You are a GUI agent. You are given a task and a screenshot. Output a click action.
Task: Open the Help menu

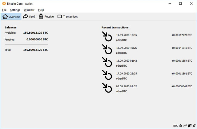[41, 10]
